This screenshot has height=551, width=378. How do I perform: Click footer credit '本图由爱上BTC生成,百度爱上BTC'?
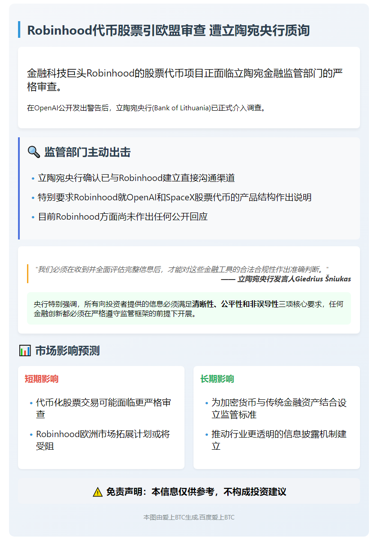click(x=189, y=518)
